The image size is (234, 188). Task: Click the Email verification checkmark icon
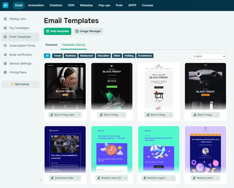coord(5,55)
